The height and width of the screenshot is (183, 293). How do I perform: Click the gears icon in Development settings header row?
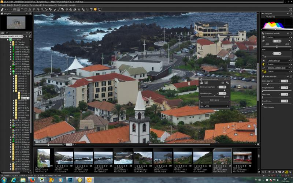(227, 83)
